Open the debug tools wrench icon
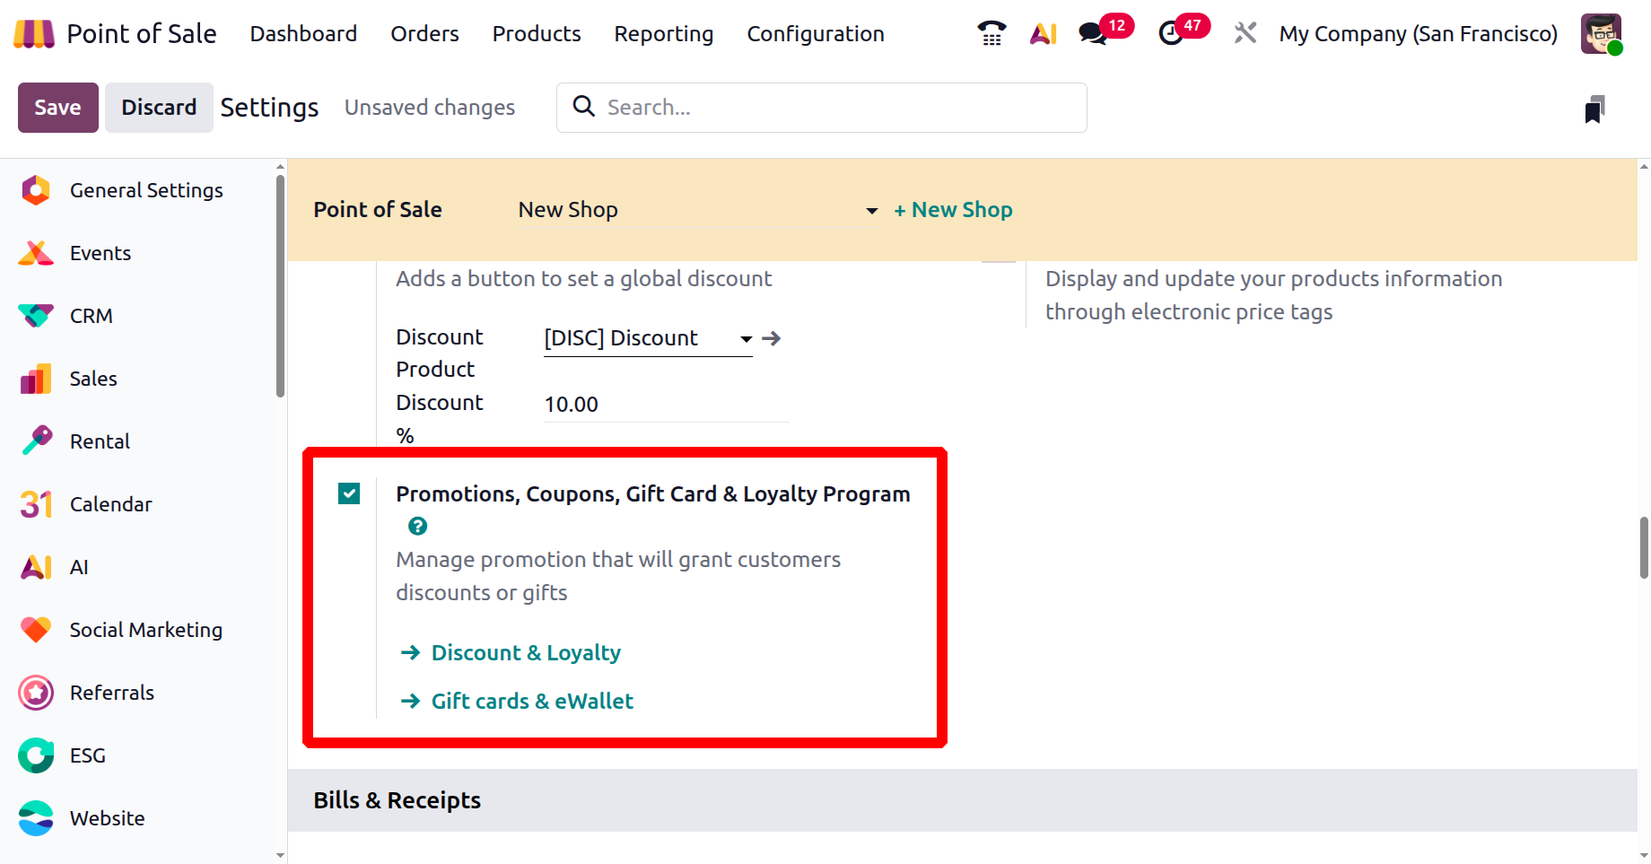Image resolution: width=1651 pixels, height=864 pixels. pos(1245,34)
